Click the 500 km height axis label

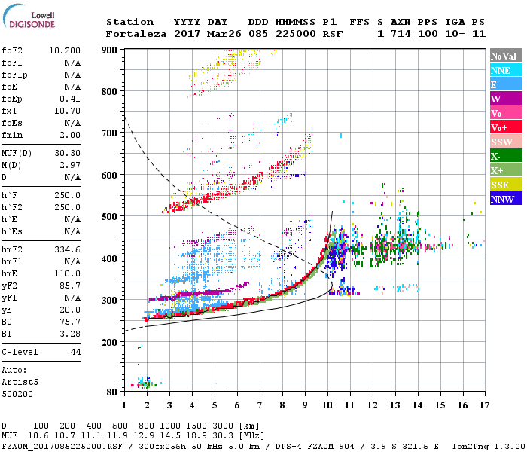point(109,217)
